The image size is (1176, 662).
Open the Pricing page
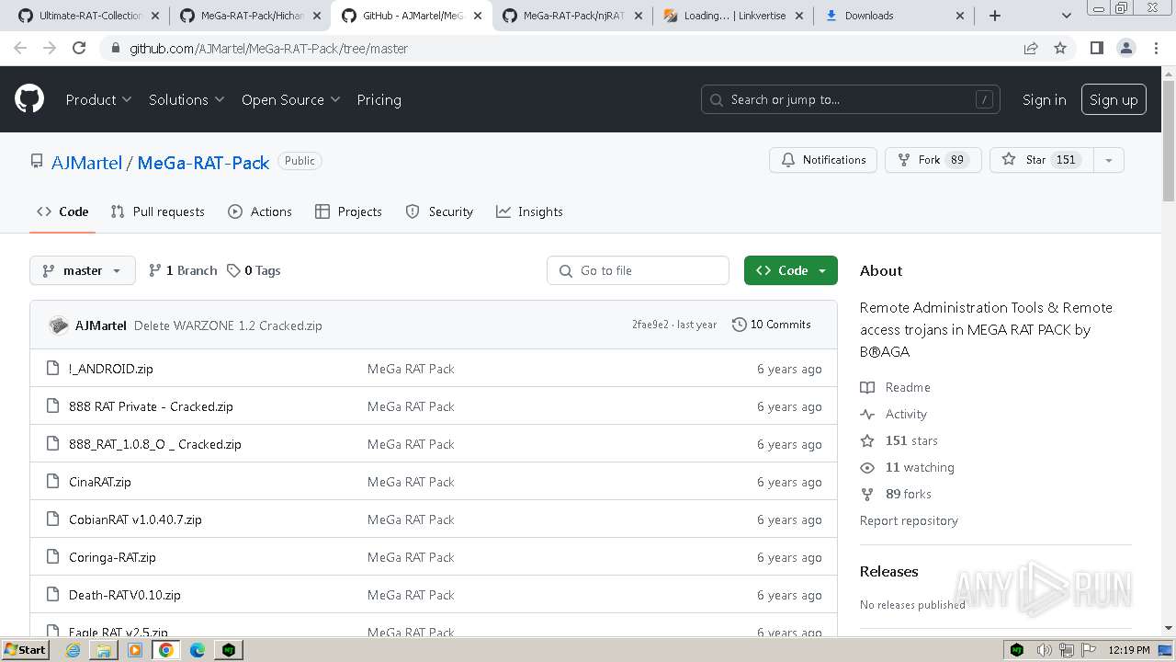point(379,99)
